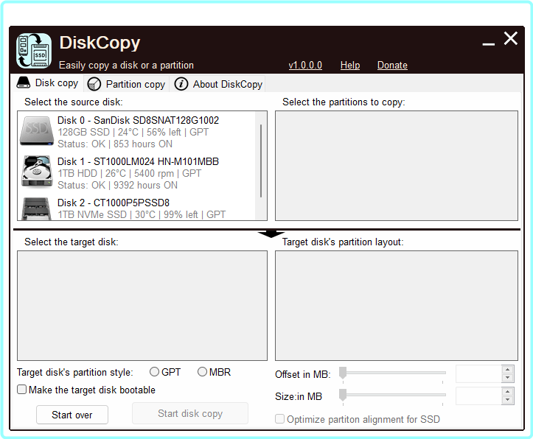
Task: Decrease the Offset in MB spinner value
Action: (x=506, y=378)
